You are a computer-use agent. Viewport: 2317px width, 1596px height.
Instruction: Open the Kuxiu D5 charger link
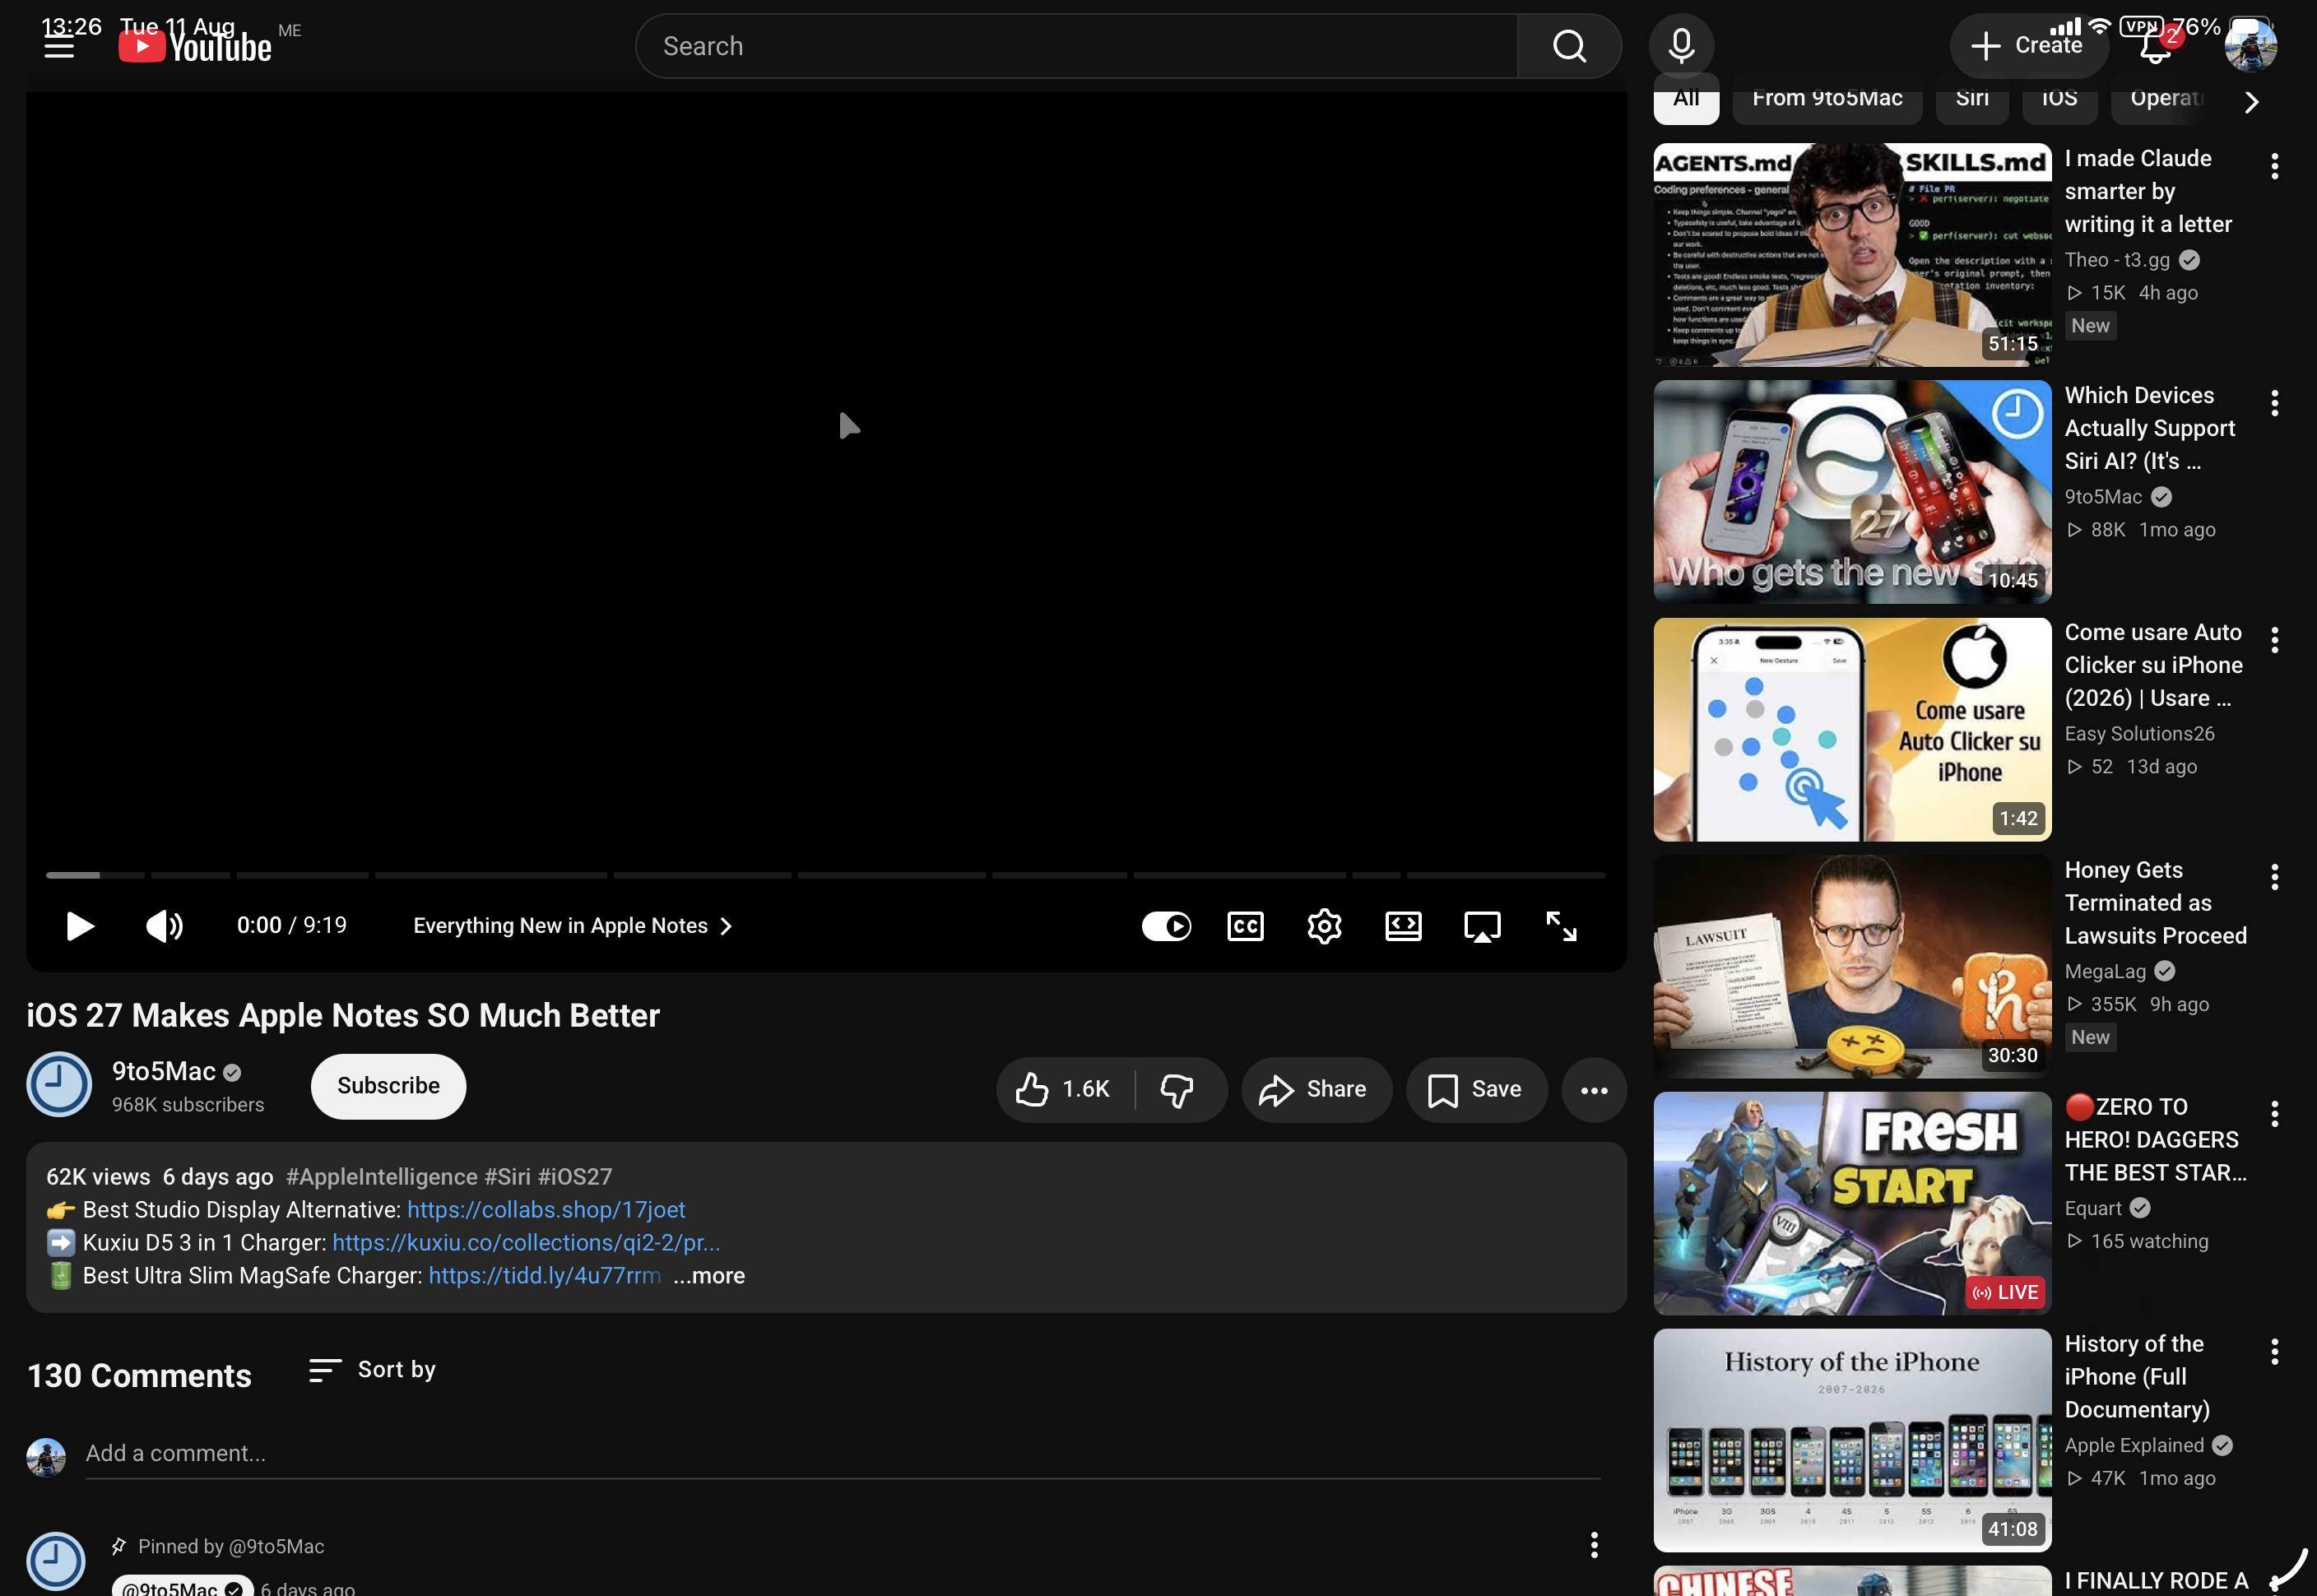526,1243
